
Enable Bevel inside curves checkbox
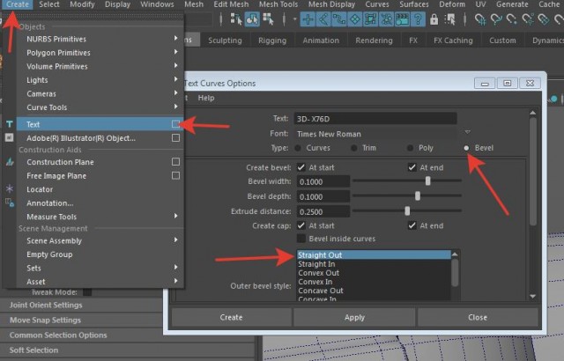pos(301,239)
